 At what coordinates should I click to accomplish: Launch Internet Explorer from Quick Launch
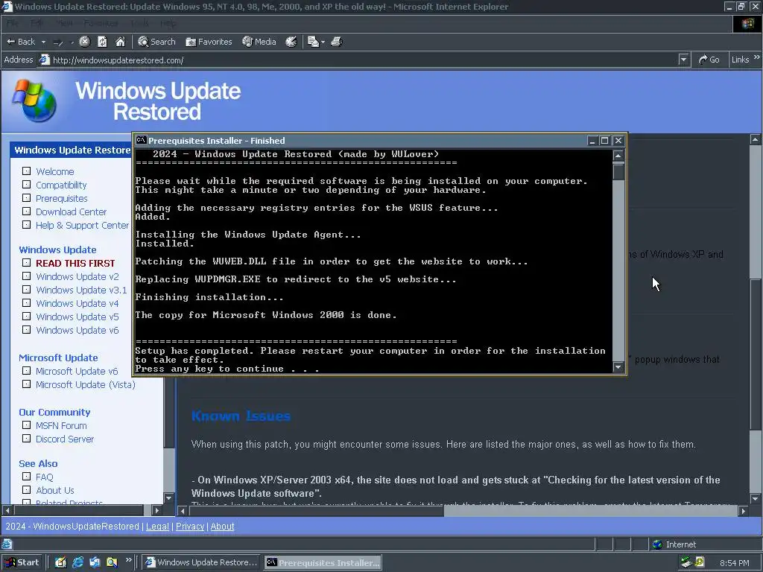click(x=77, y=562)
